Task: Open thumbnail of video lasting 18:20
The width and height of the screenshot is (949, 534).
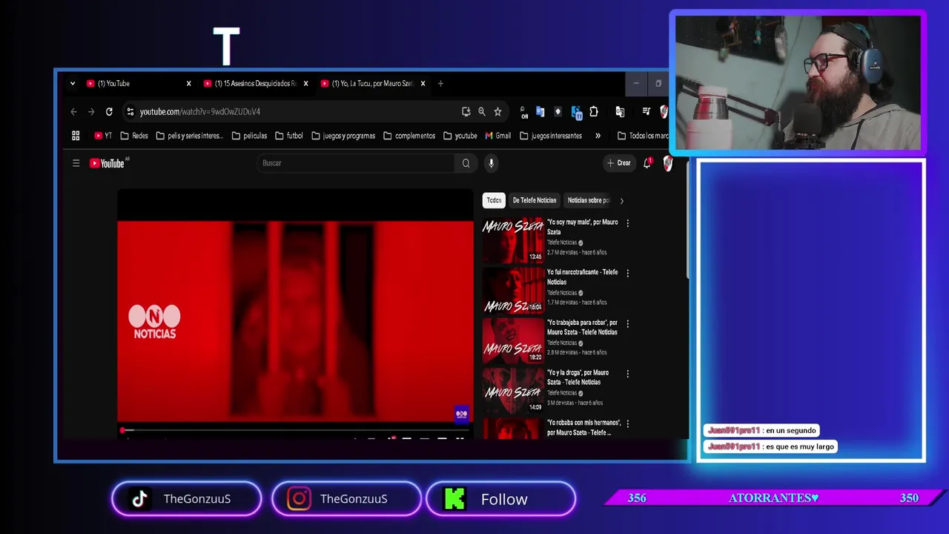Action: [513, 340]
